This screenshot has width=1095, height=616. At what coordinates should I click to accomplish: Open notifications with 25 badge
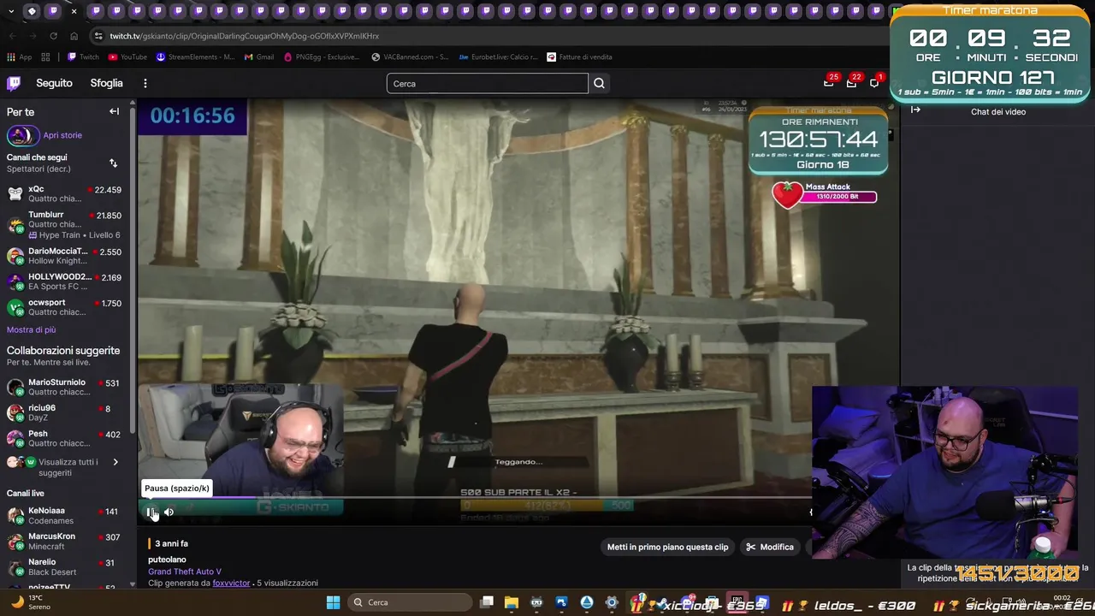click(x=828, y=83)
